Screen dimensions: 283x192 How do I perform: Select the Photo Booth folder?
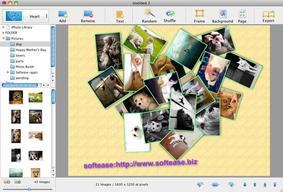(25, 67)
